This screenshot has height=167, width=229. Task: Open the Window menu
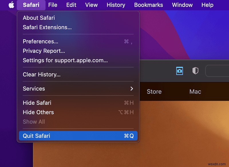(x=182, y=5)
